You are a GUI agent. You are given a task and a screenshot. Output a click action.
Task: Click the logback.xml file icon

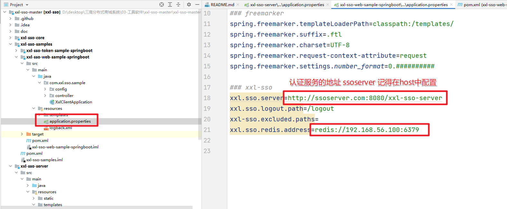[46, 128]
